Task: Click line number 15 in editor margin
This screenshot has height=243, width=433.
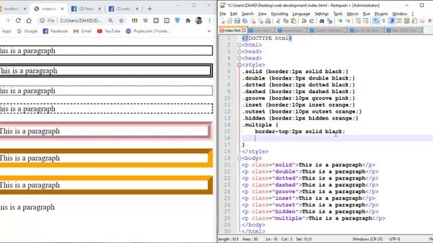Action: tap(227, 132)
